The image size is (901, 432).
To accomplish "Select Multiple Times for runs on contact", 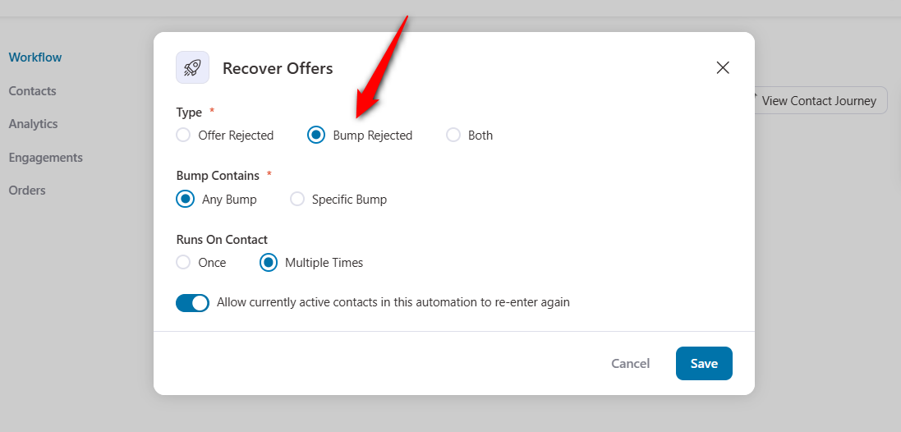I will [269, 263].
